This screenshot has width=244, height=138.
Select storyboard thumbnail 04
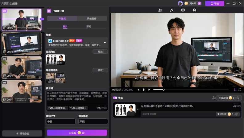click(x=22, y=91)
